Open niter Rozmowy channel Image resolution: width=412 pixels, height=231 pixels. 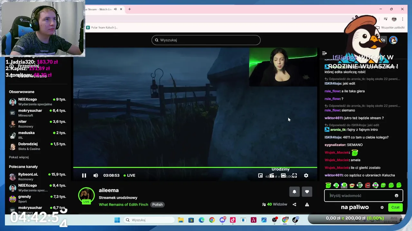point(37,124)
